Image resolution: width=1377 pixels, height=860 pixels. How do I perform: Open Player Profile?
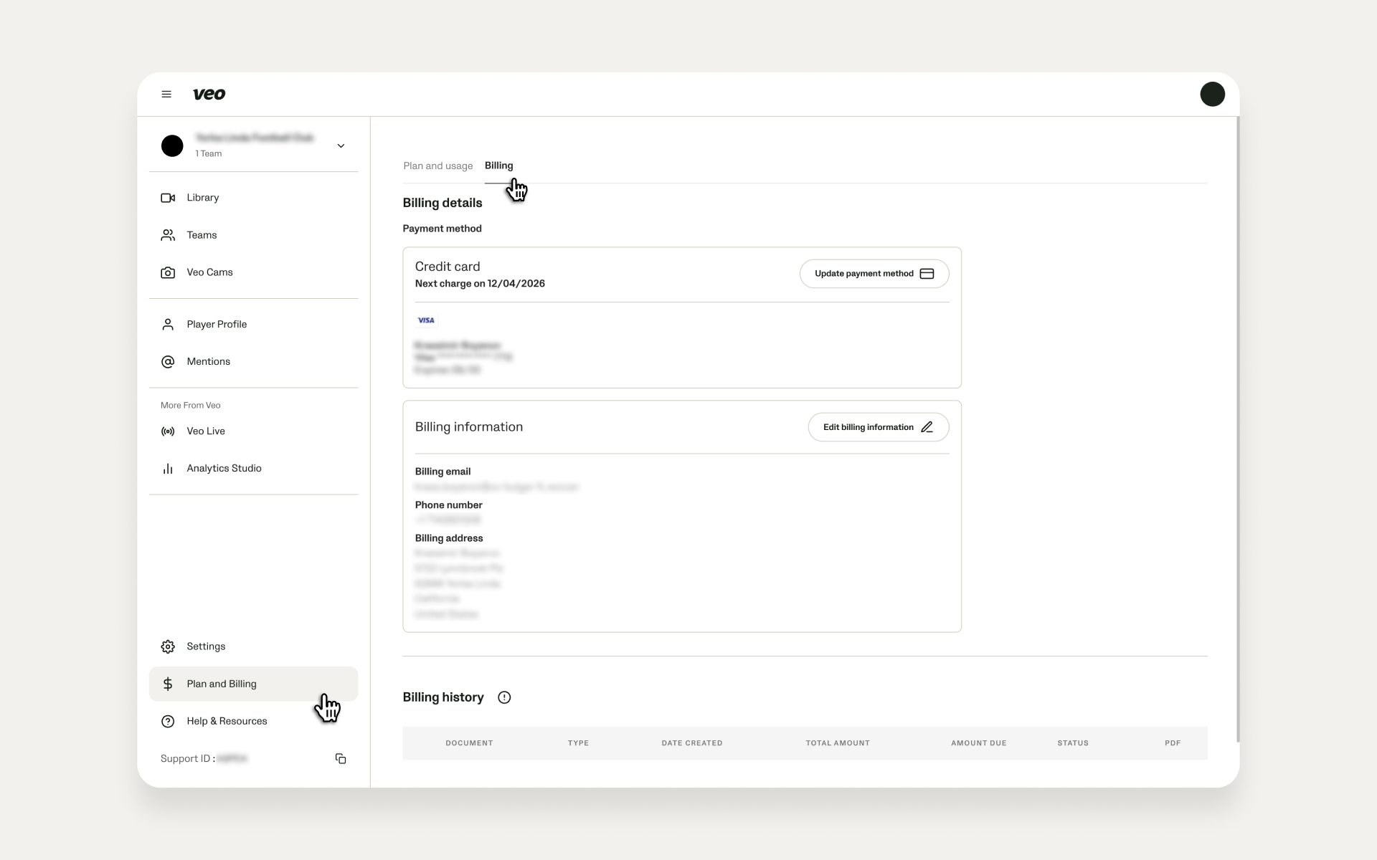(x=216, y=325)
